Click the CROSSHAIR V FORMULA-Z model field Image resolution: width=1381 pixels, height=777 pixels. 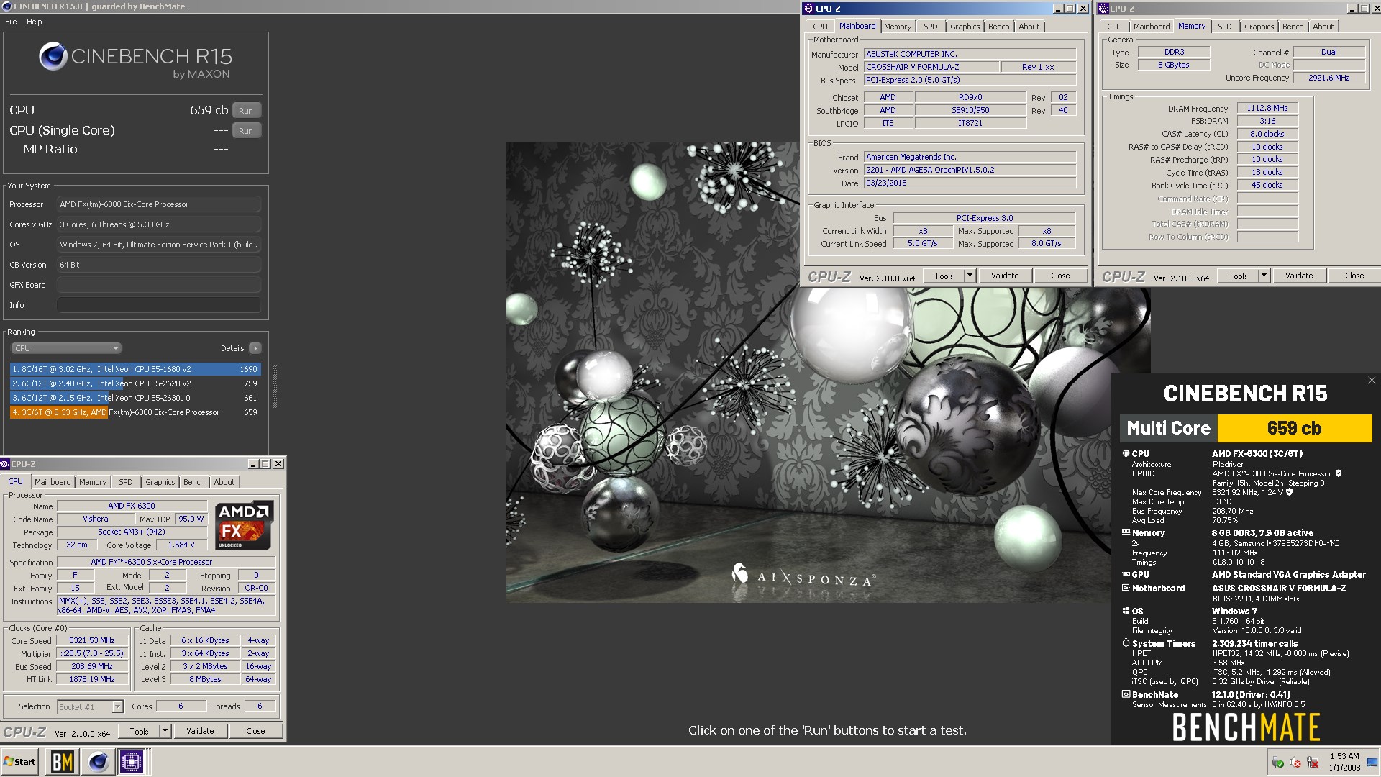pos(931,67)
